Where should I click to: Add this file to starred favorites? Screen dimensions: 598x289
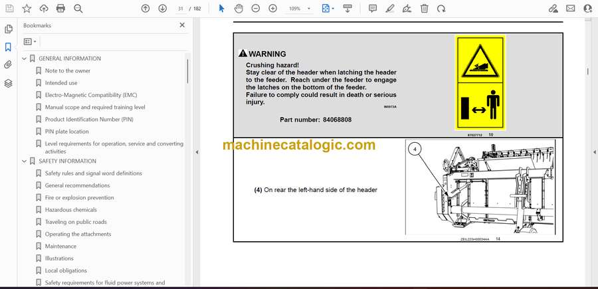[27, 9]
